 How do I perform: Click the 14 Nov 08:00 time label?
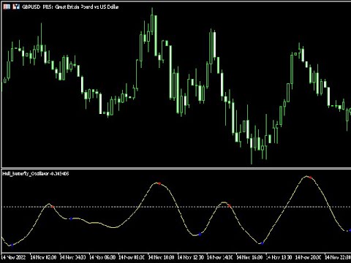(132, 257)
